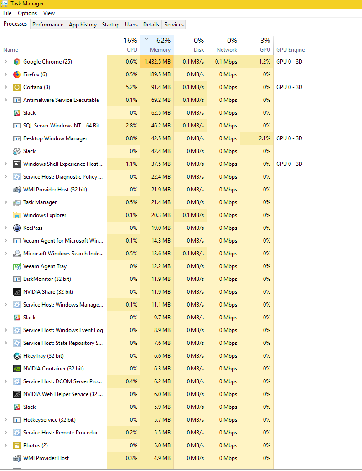Click the Windows Shell Experience Host icon
Screen dimensions: 362x471
tap(17, 164)
